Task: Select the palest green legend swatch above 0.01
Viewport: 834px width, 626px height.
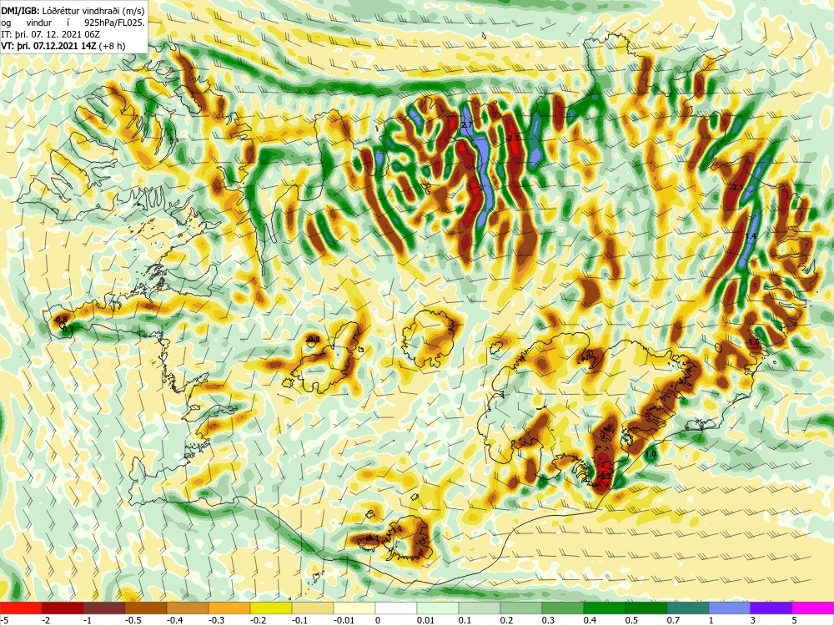Action: (438, 608)
